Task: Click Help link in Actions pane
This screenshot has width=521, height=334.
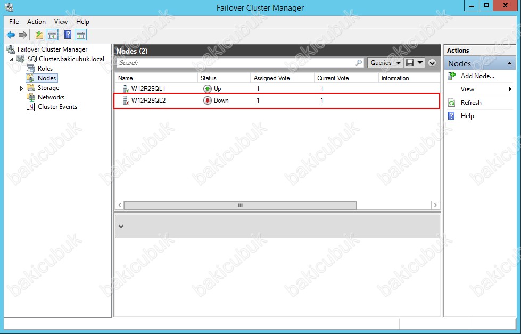Action: tap(467, 116)
